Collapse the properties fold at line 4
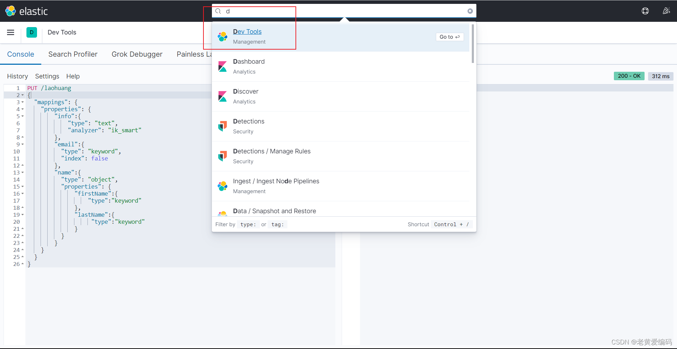Screen dimensions: 677x349 [23, 109]
